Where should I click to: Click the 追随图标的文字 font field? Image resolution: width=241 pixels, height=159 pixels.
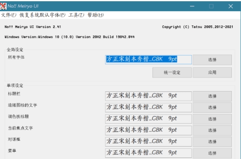(148, 107)
